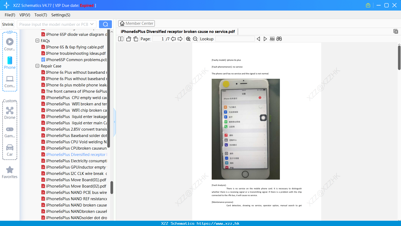The image size is (401, 226).
Task: Click the yellow icon in the title bar
Action: click(x=368, y=5)
